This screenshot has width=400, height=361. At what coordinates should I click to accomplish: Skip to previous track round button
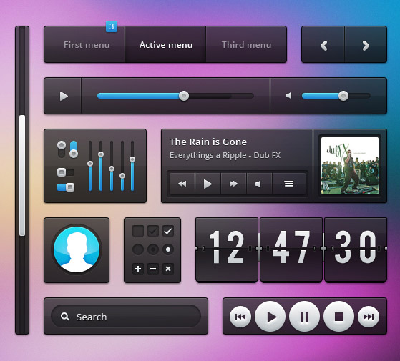click(x=240, y=317)
